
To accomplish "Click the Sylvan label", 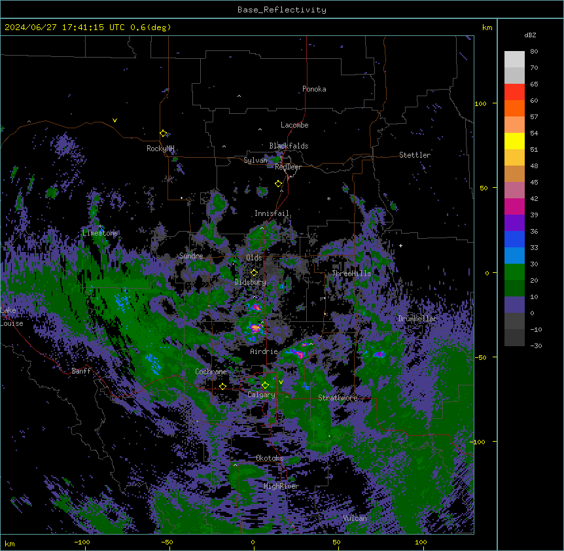I will pos(255,160).
